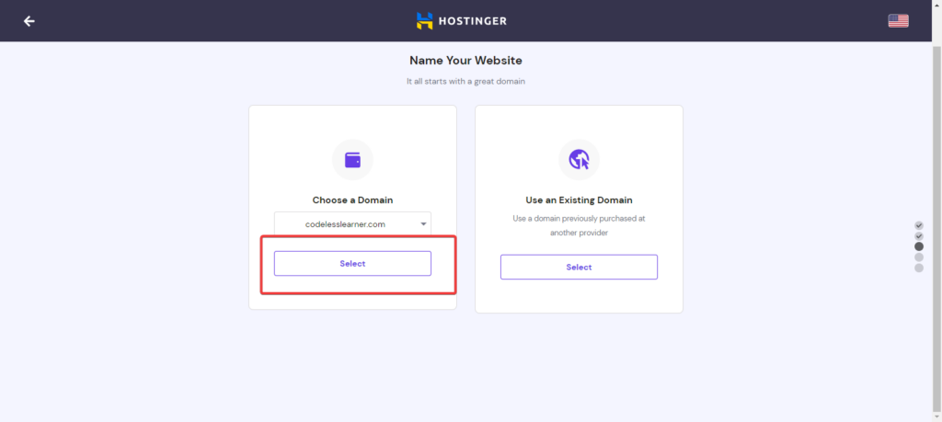Change language via US flag icon
The image size is (942, 422).
(x=898, y=21)
